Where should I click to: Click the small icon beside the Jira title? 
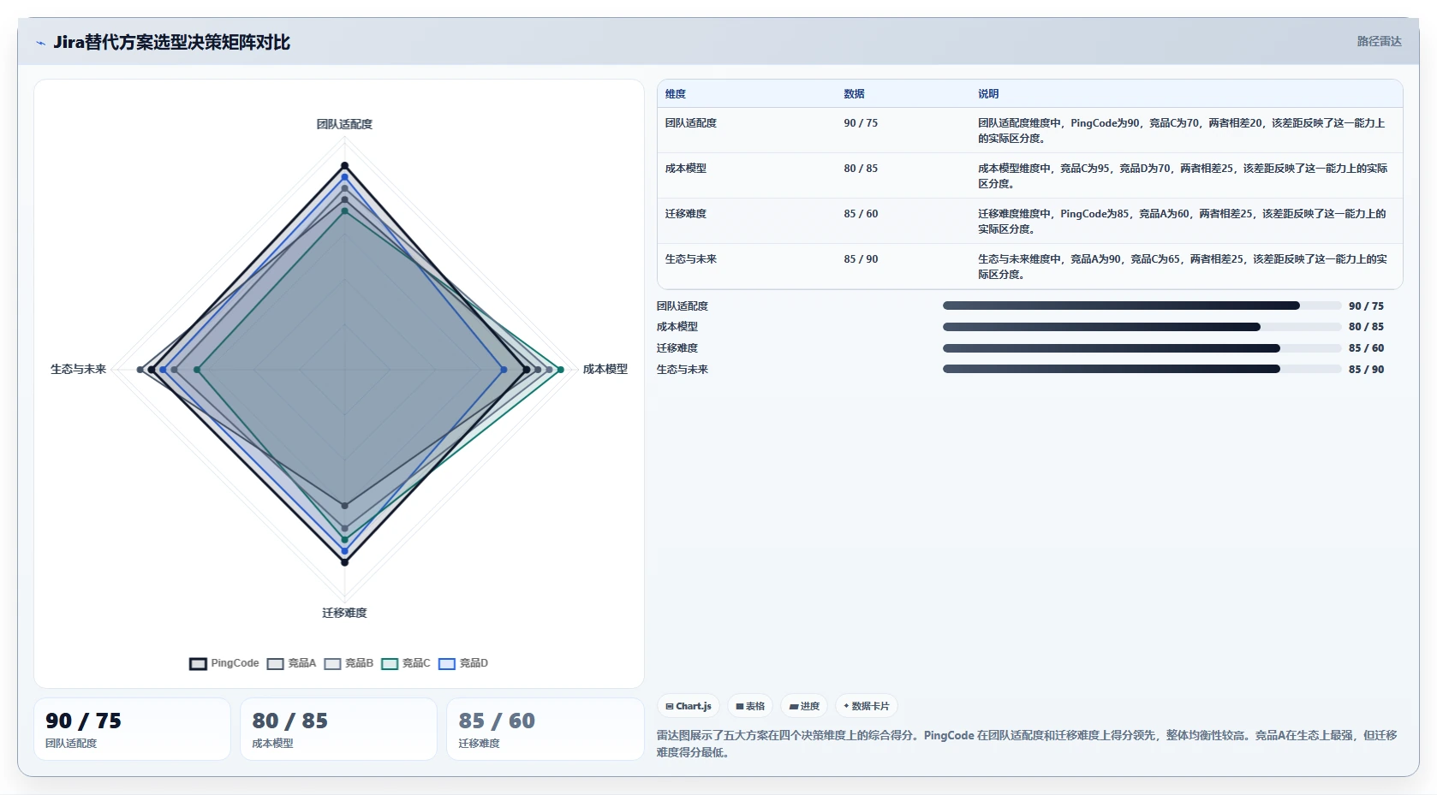tap(40, 43)
